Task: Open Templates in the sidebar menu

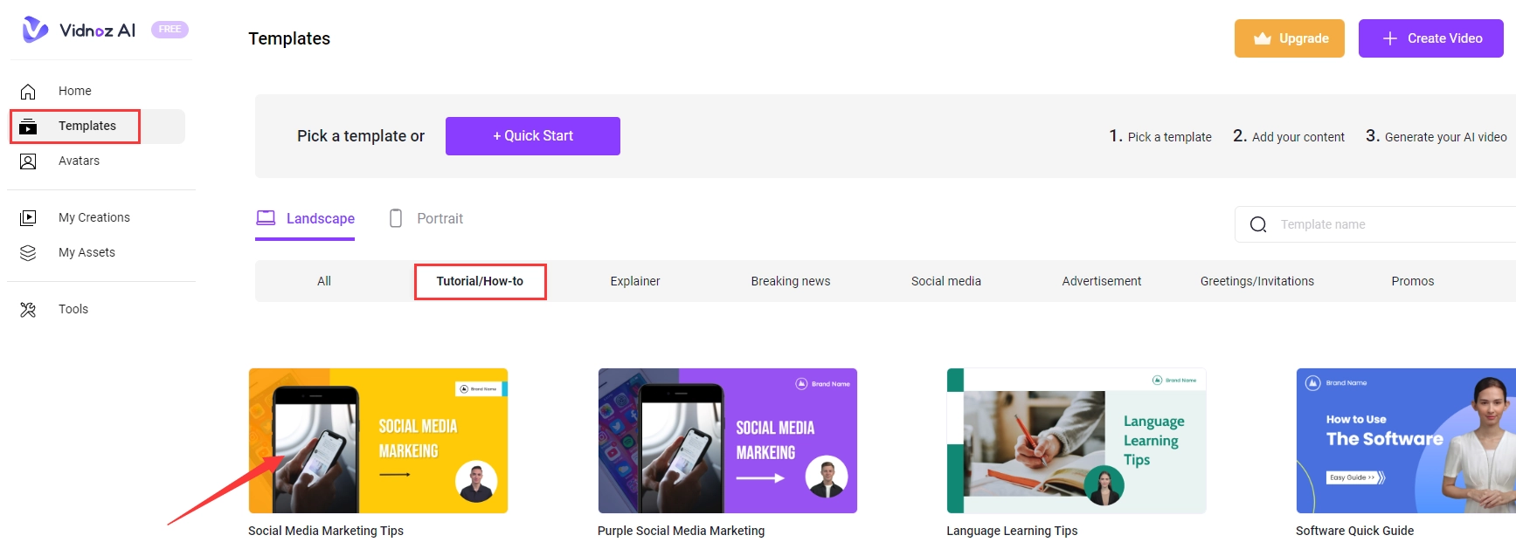Action: coord(87,126)
